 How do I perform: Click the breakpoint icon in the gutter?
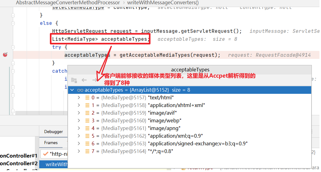[5, 55]
